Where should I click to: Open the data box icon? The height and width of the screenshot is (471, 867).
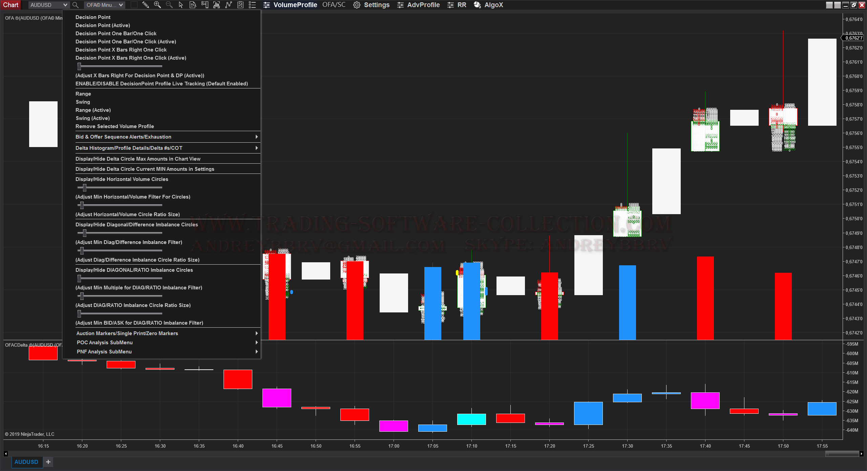pos(193,5)
